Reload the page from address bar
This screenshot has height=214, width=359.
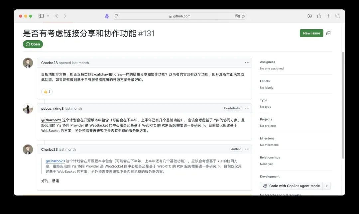pyautogui.click(x=243, y=16)
